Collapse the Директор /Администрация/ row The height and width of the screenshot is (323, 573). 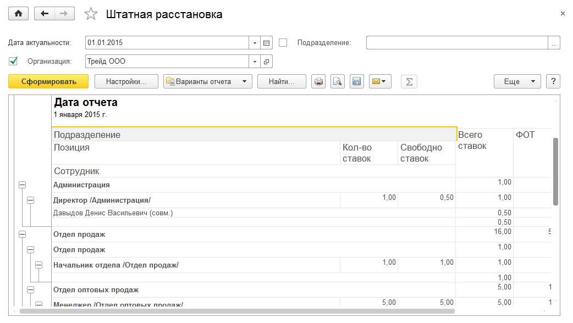(x=30, y=201)
